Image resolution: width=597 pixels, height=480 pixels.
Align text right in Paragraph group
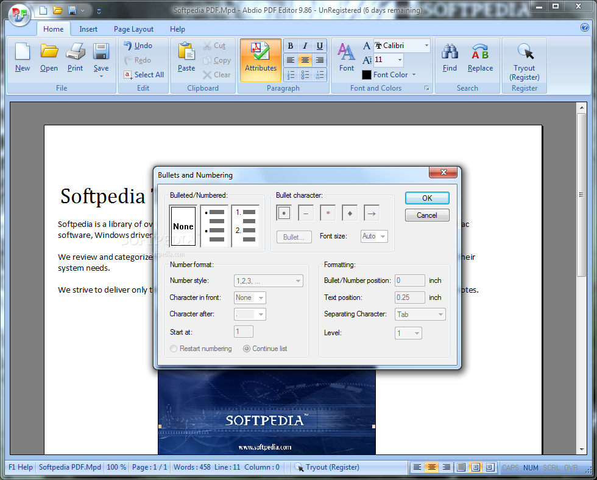pyautogui.click(x=319, y=60)
